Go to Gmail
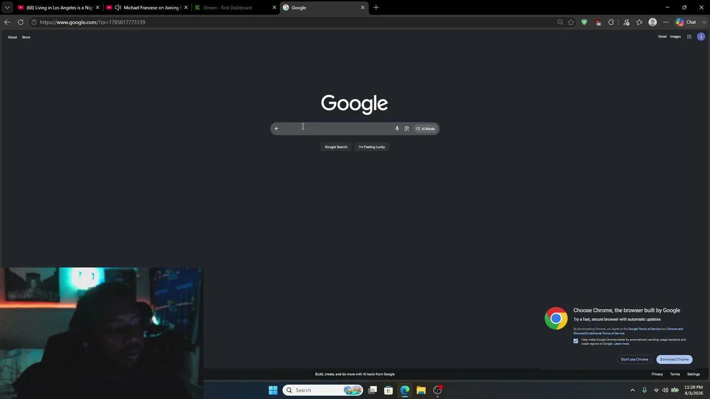 pyautogui.click(x=662, y=37)
